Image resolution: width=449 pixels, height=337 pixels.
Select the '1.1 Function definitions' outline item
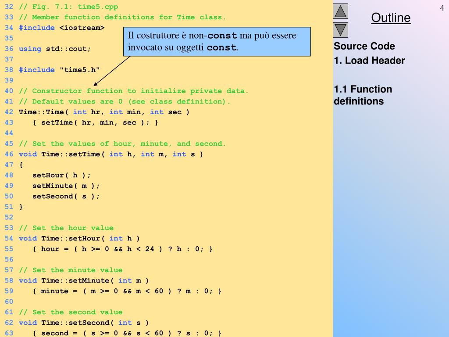click(x=363, y=95)
